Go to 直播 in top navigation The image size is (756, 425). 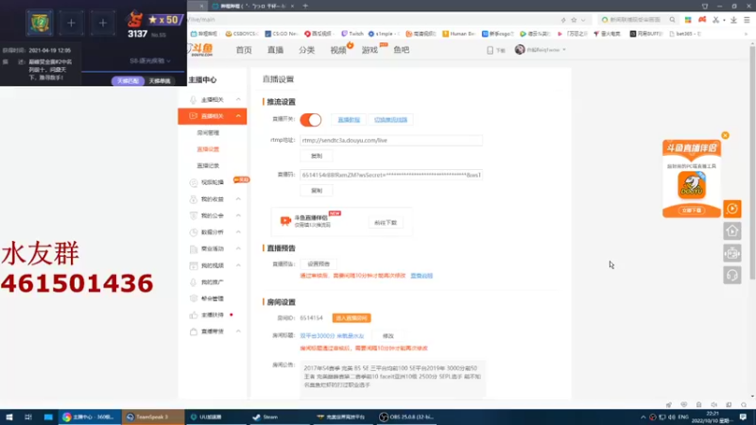pos(275,50)
